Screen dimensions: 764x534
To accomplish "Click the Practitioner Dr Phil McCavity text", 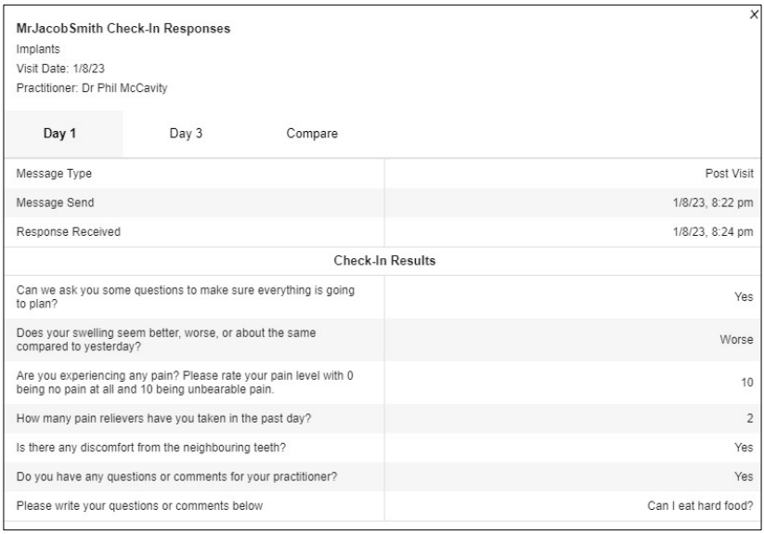I will (92, 88).
